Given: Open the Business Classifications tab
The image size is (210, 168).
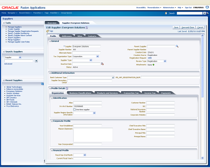Looking at the screenshot, I should (x=80, y=93).
